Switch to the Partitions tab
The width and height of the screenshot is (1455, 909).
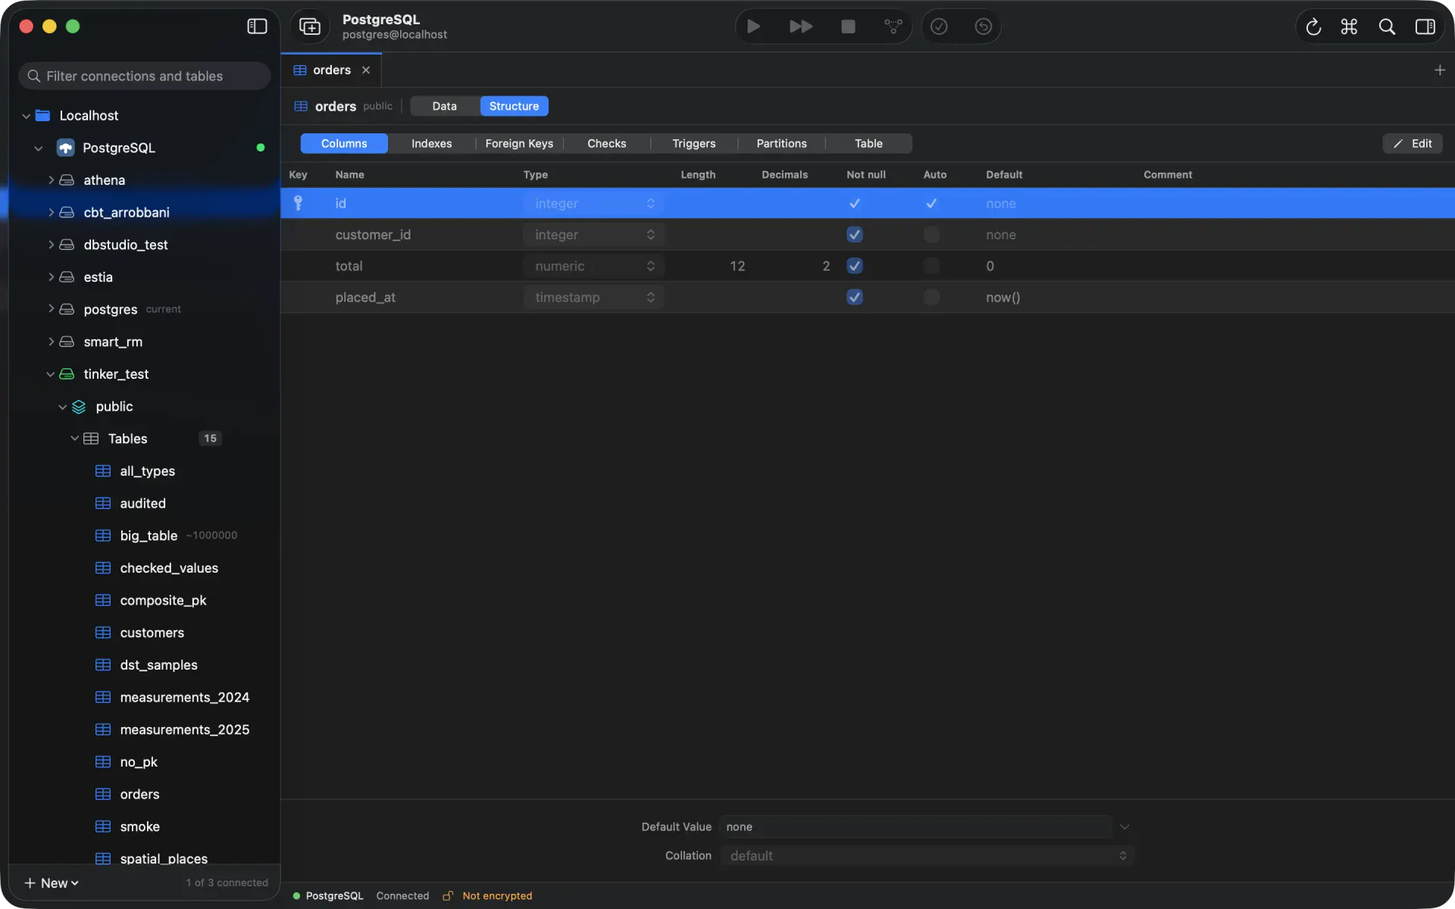(781, 143)
